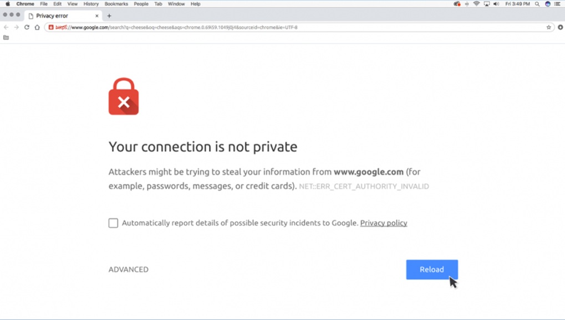Enable automatic security incident reporting checkbox

click(113, 223)
